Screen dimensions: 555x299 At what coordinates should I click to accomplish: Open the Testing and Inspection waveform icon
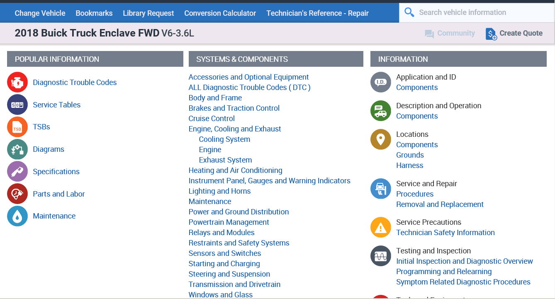[381, 256]
